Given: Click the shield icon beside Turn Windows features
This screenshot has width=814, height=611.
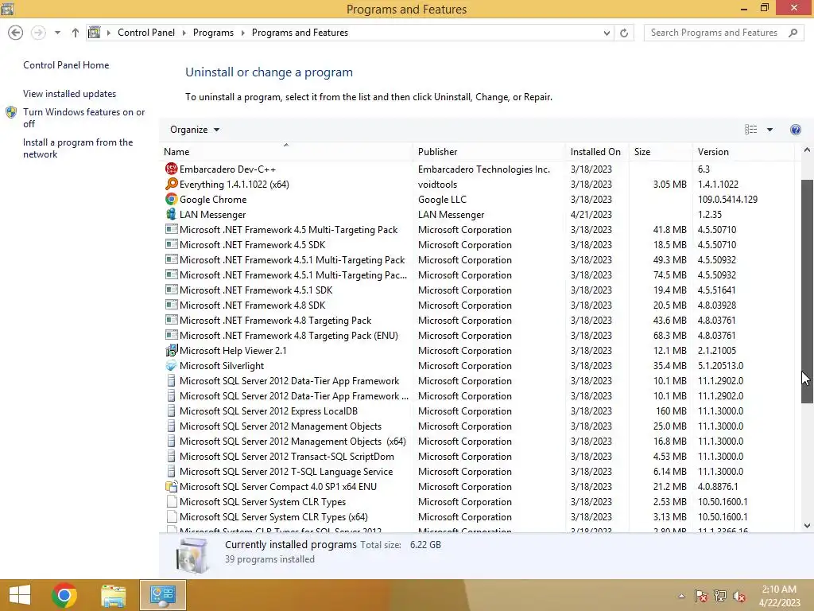Looking at the screenshot, I should tap(11, 112).
